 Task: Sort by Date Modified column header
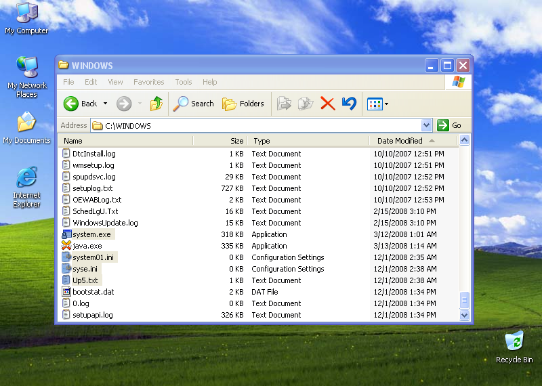point(413,141)
